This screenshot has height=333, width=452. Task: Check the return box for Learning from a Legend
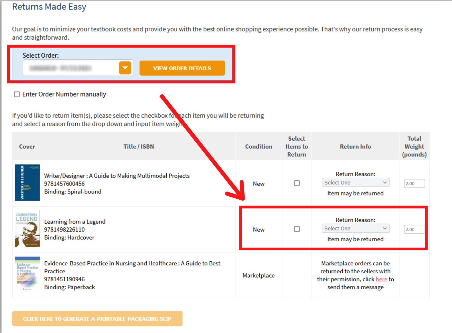(297, 229)
